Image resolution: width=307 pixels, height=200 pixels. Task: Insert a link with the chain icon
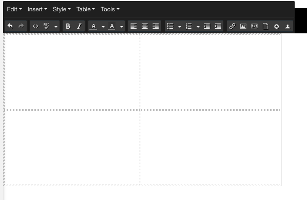click(232, 26)
